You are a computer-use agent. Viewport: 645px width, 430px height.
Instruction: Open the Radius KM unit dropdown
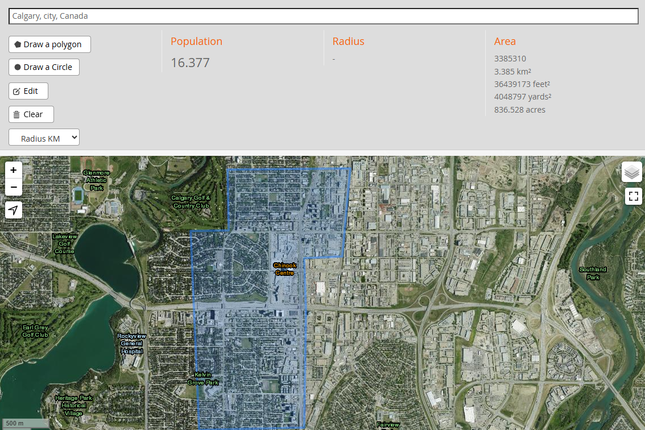pyautogui.click(x=44, y=138)
